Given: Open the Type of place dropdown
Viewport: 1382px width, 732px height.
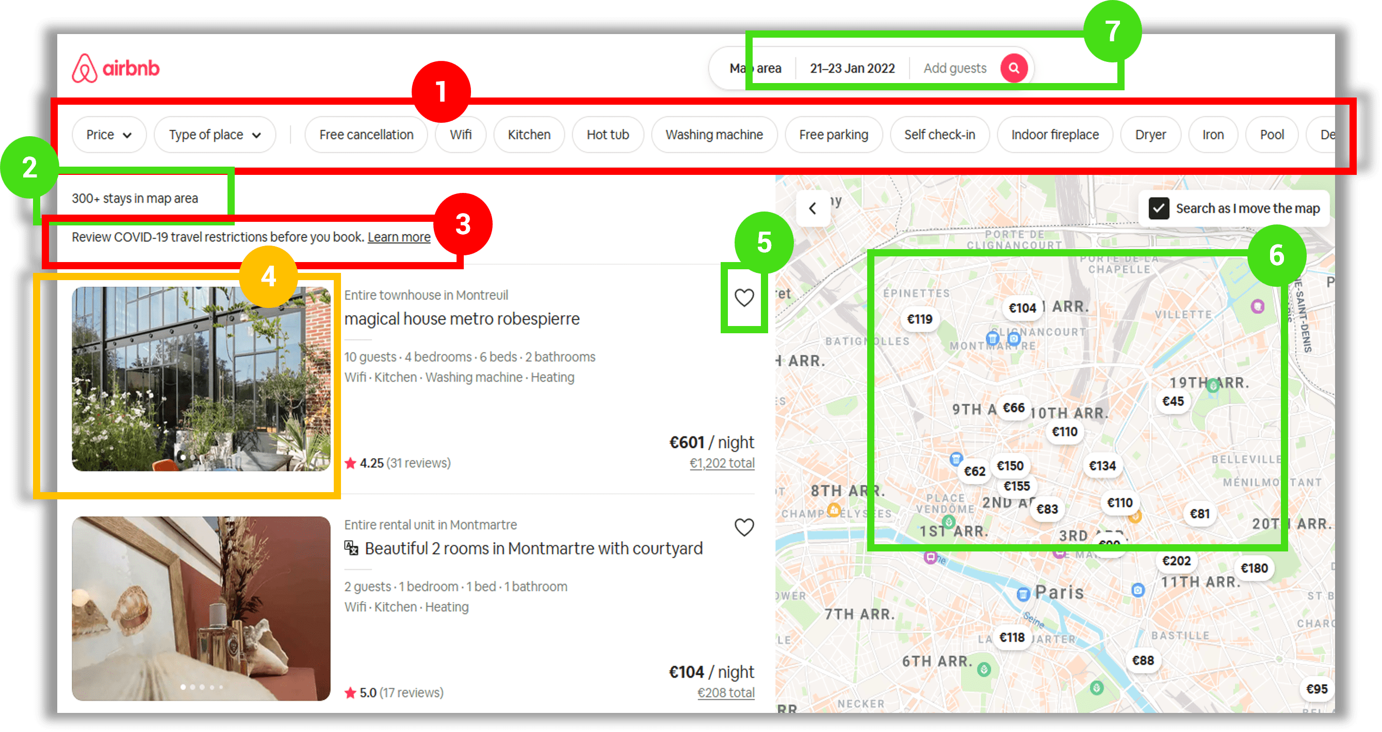Looking at the screenshot, I should (215, 135).
